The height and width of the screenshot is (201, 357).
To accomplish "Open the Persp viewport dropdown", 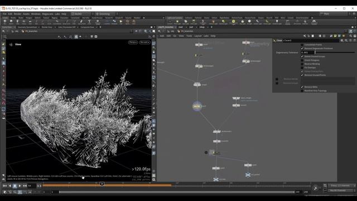I will click(133, 42).
